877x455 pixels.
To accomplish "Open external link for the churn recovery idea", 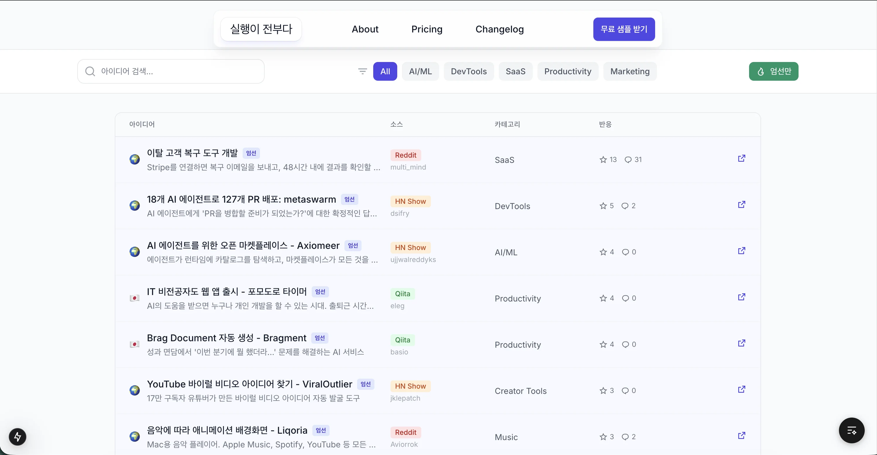I will 741,158.
